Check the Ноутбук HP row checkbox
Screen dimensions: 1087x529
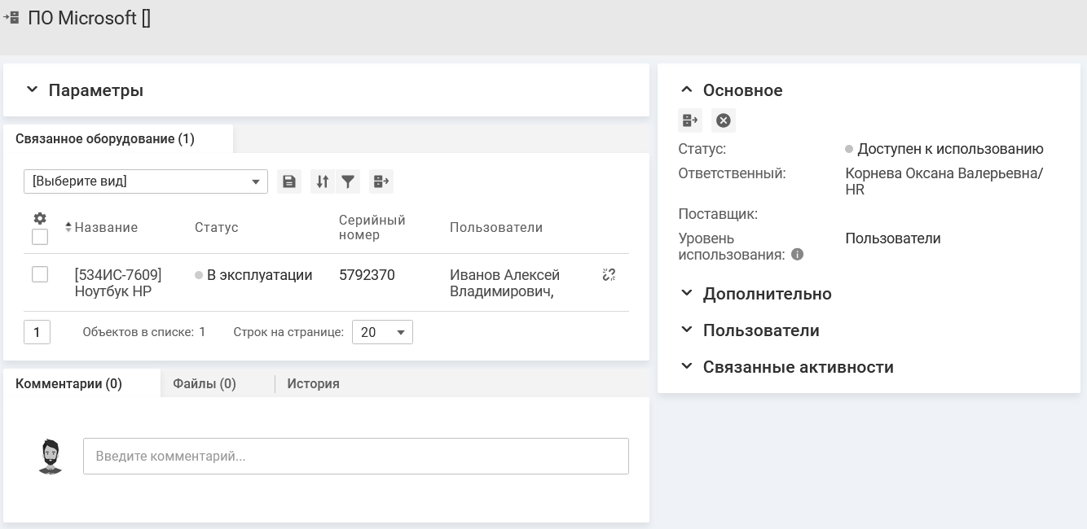pyautogui.click(x=39, y=275)
